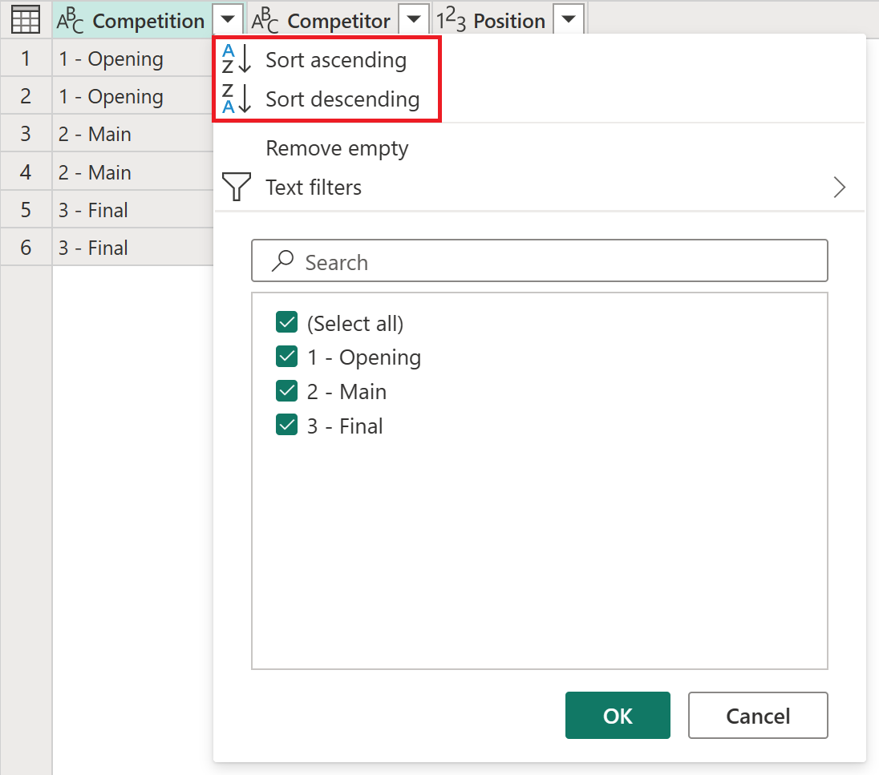Viewport: 879px width, 775px height.
Task: Select Text filters from the menu
Action: 314,188
